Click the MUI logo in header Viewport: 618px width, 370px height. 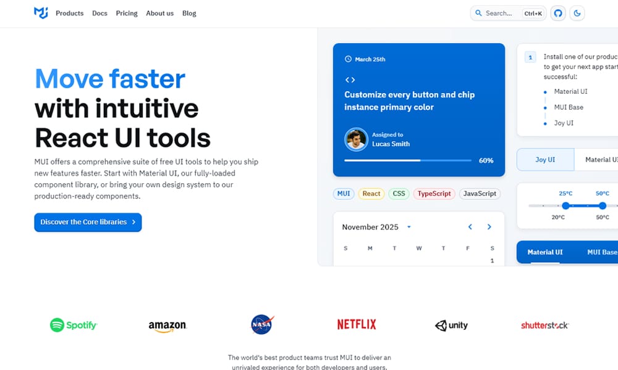41,13
